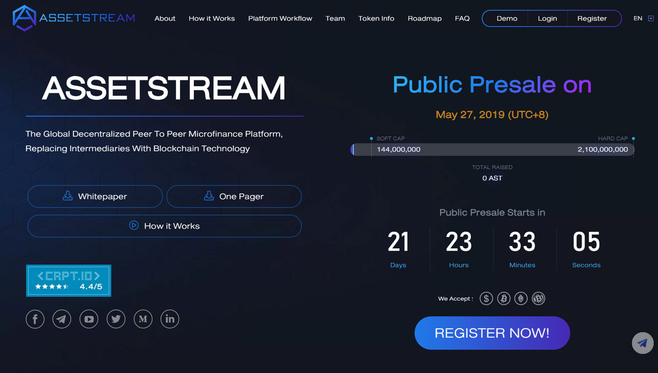The image size is (658, 373).
Task: Click the REGISTER NOW! button
Action: (x=492, y=333)
